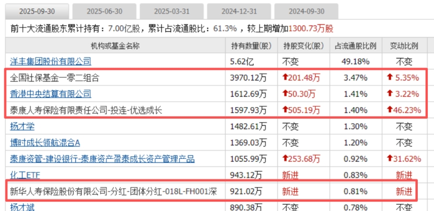Click the 3970.12万 holding value
Image resolution: width=434 pixels, height=211 pixels.
click(248, 78)
